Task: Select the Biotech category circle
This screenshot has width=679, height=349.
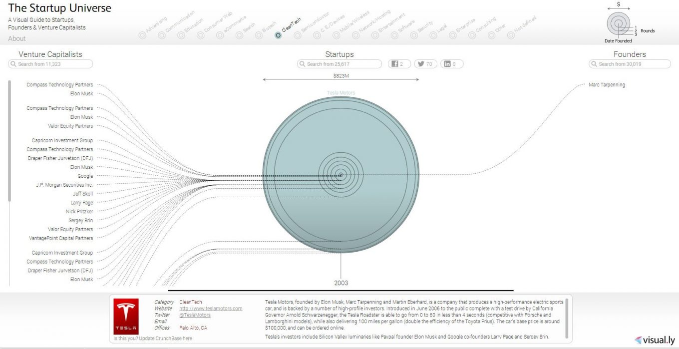Action: pyautogui.click(x=259, y=35)
